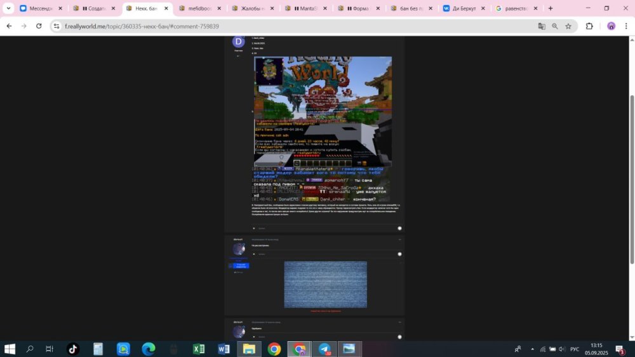Screen dimensions: 635x357
Task: Open the Windows notification center
Action: 620,349
